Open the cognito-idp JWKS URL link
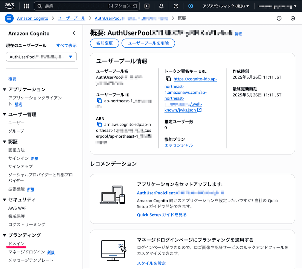The image size is (302, 269). click(191, 94)
